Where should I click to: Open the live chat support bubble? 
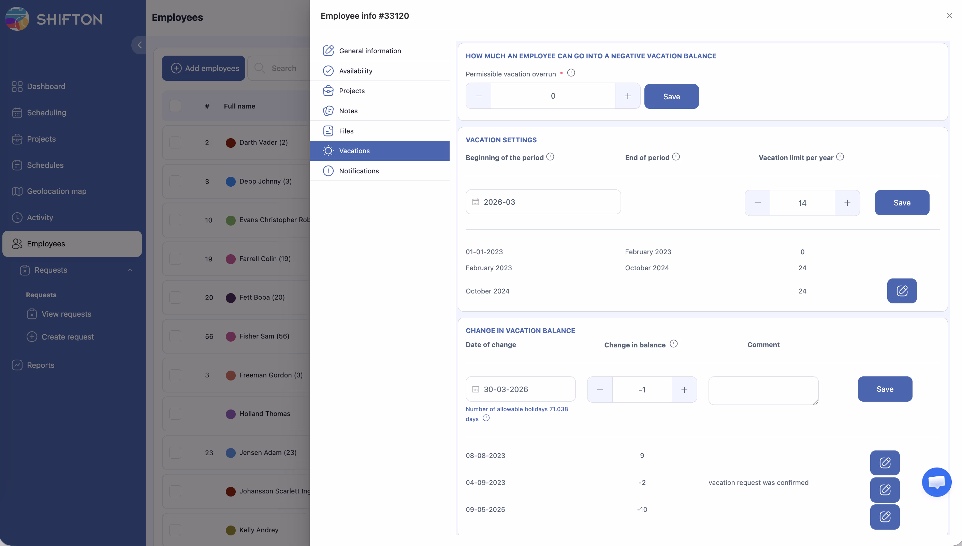[x=936, y=482]
